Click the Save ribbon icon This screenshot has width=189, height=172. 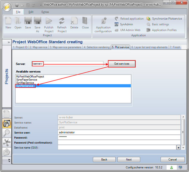pos(28,23)
